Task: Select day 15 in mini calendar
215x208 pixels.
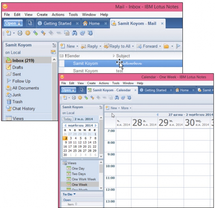Action: click(x=94, y=142)
